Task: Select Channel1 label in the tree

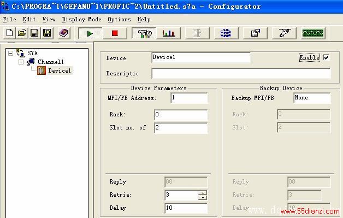Action: 51,62
